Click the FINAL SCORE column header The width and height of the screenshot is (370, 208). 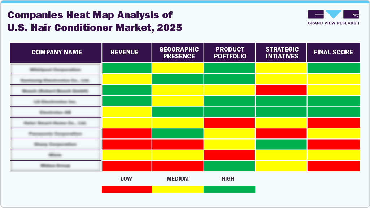coord(334,52)
